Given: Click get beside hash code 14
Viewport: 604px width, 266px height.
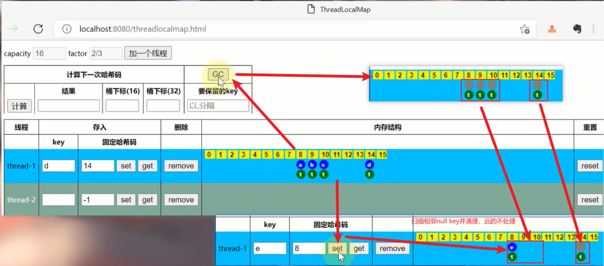Looking at the screenshot, I should click(147, 166).
